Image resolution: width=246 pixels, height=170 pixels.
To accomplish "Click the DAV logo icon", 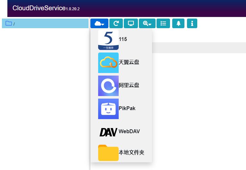I will 108,132.
